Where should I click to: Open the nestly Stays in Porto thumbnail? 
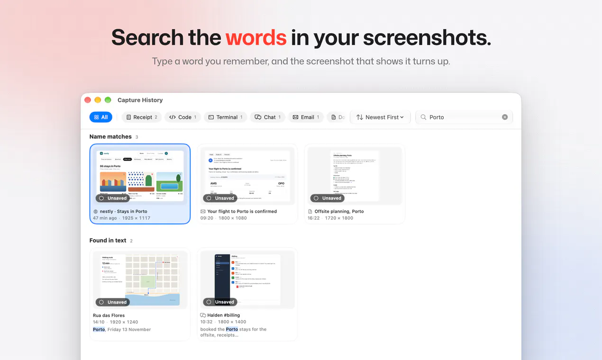tap(140, 176)
